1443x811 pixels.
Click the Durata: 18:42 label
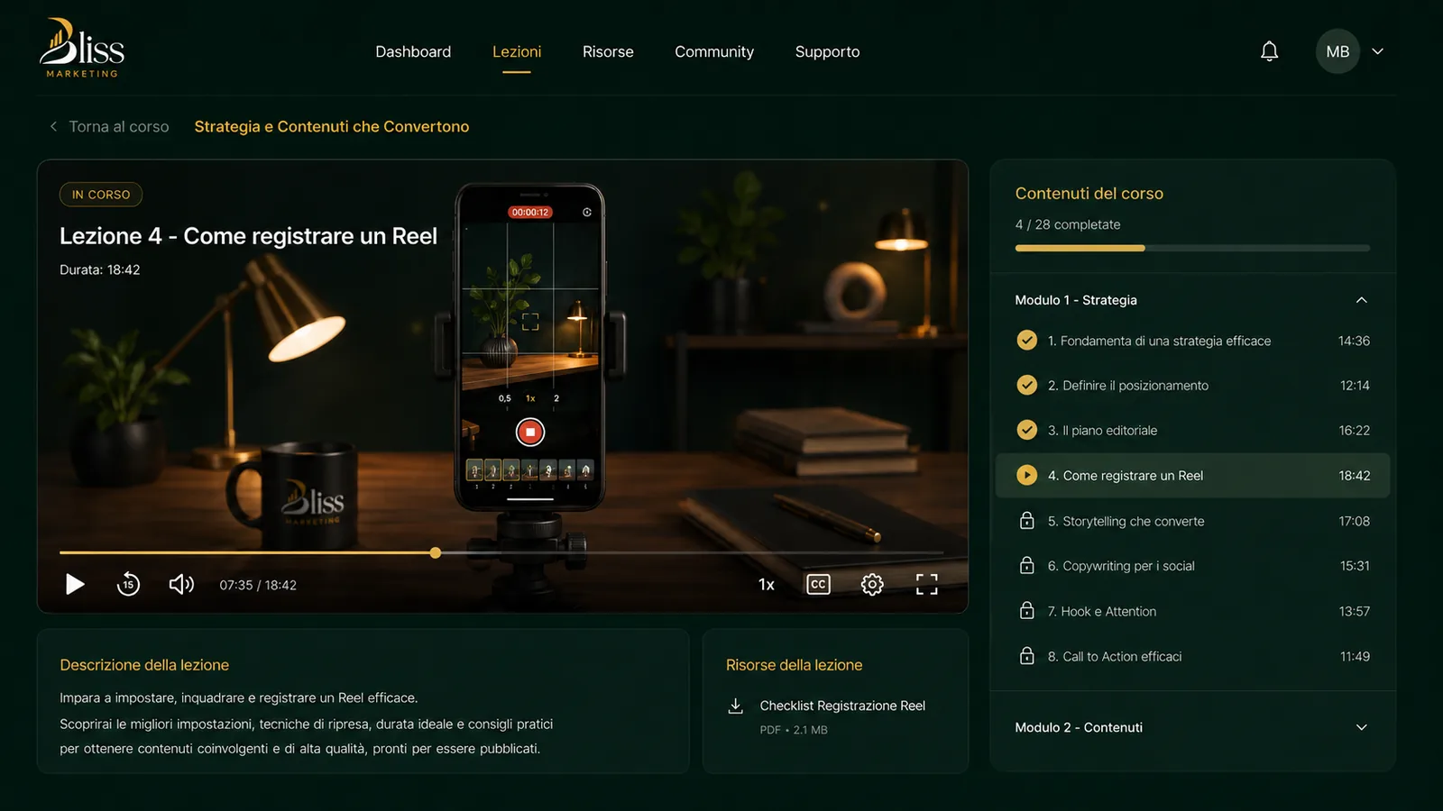click(100, 269)
